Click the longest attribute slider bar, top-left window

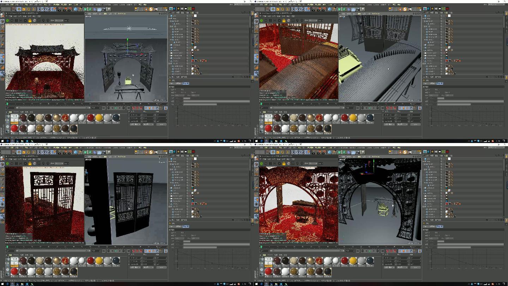(217, 101)
